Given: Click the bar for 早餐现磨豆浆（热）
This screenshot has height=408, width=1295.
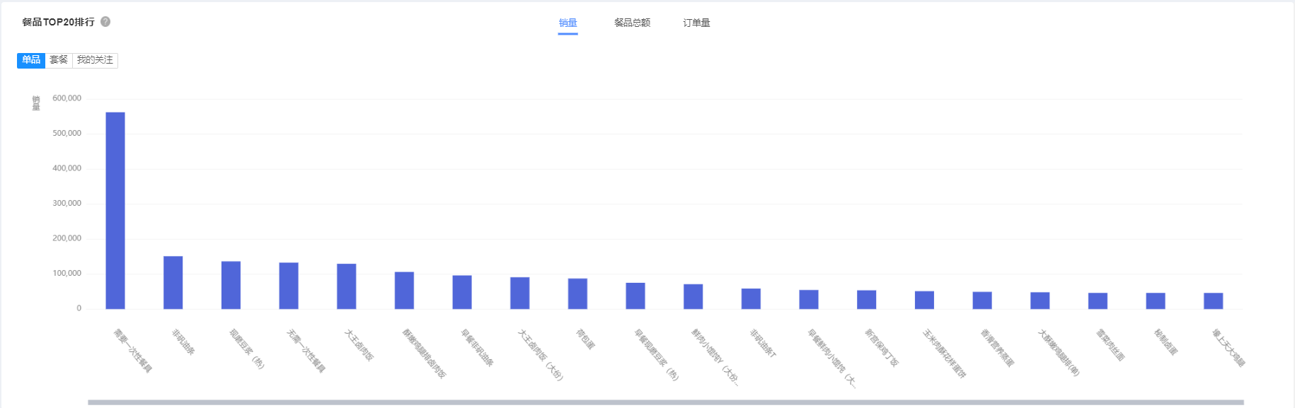Looking at the screenshot, I should click(x=635, y=296).
